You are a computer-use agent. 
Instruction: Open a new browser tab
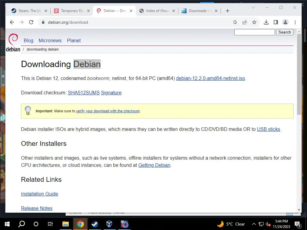coord(227,11)
